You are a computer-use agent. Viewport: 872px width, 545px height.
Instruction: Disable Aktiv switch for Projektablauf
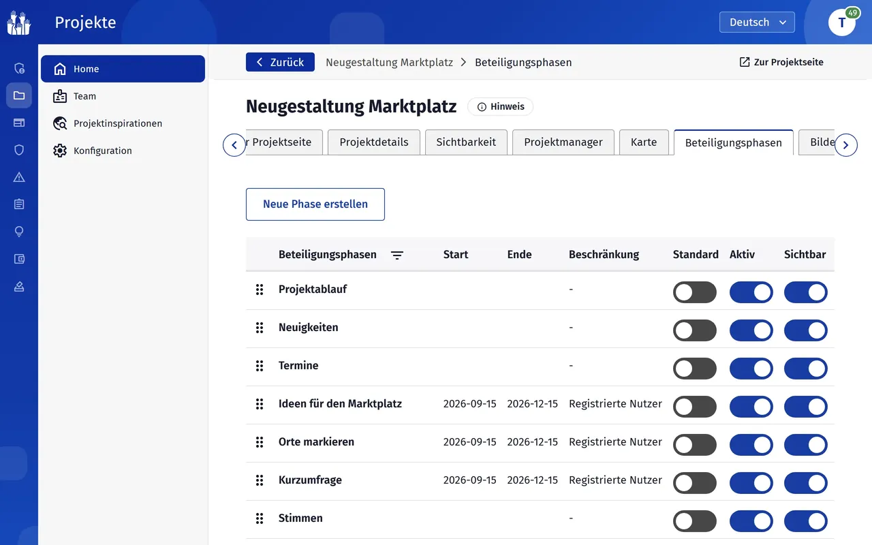click(751, 293)
